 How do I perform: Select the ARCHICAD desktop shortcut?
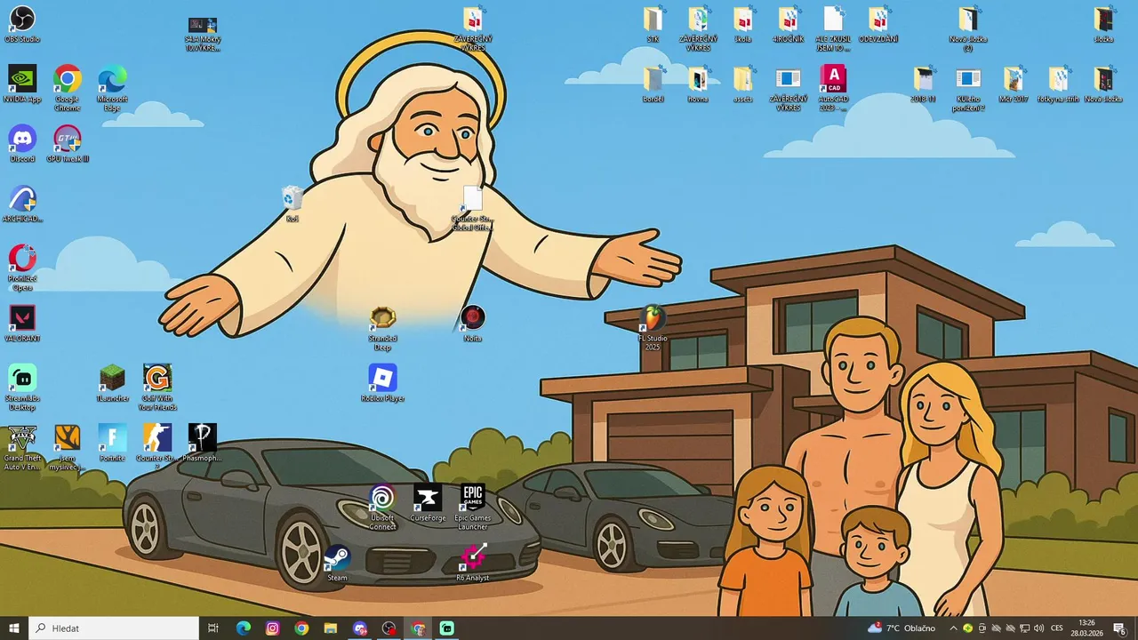[22, 204]
